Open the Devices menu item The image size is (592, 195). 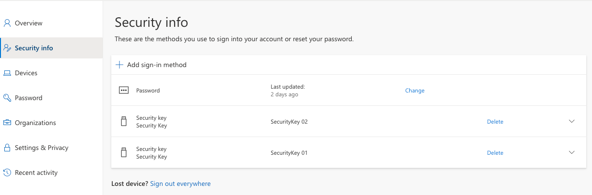[26, 73]
